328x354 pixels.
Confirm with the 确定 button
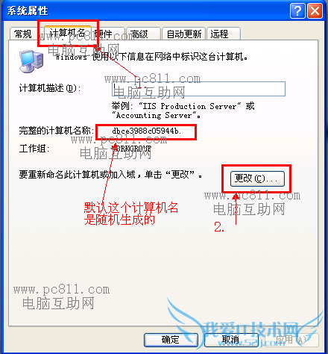(171, 340)
